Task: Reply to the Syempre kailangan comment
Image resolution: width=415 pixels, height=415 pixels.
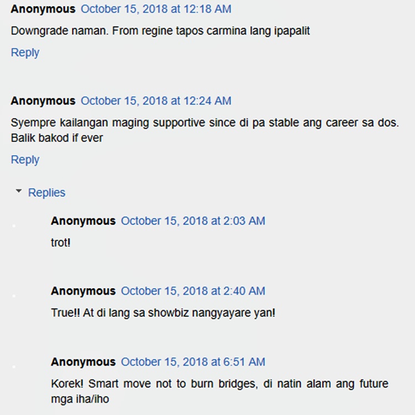Action: pyautogui.click(x=25, y=160)
